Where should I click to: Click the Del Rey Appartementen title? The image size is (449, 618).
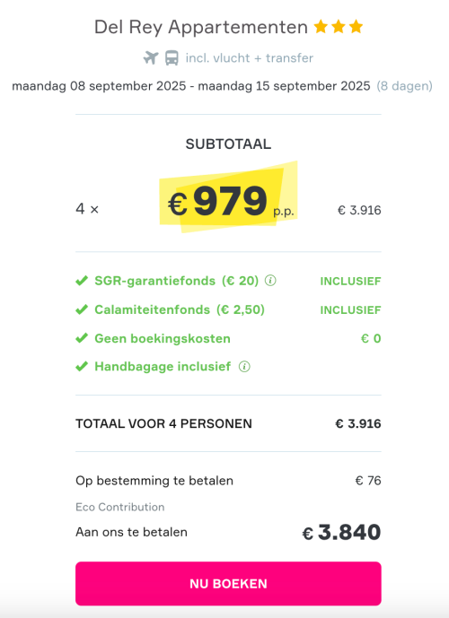pyautogui.click(x=201, y=28)
